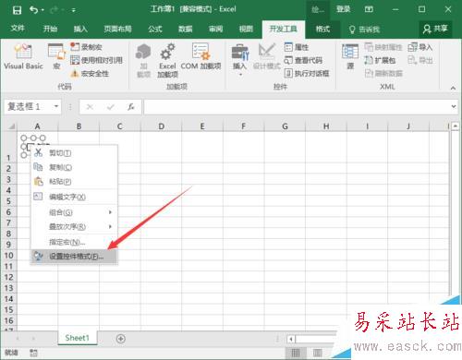Viewport: 462px width, 360px height.
Task: Choose Assign Macro menu item
Action: click(x=74, y=242)
